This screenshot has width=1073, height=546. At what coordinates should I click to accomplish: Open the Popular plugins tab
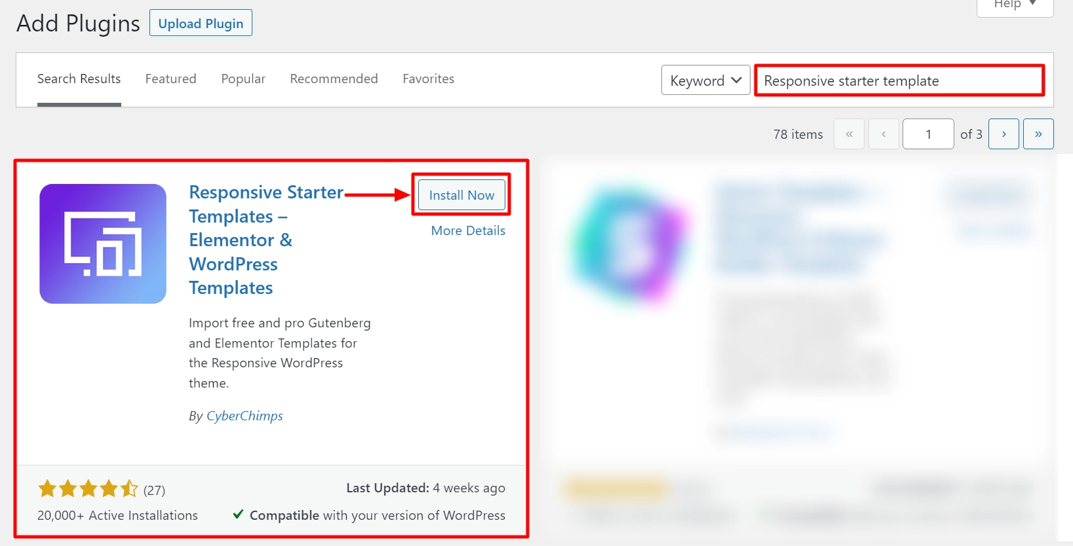(x=243, y=79)
